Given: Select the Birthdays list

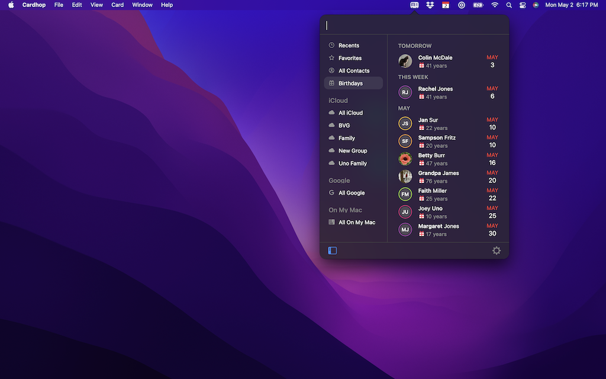Looking at the screenshot, I should [x=354, y=83].
